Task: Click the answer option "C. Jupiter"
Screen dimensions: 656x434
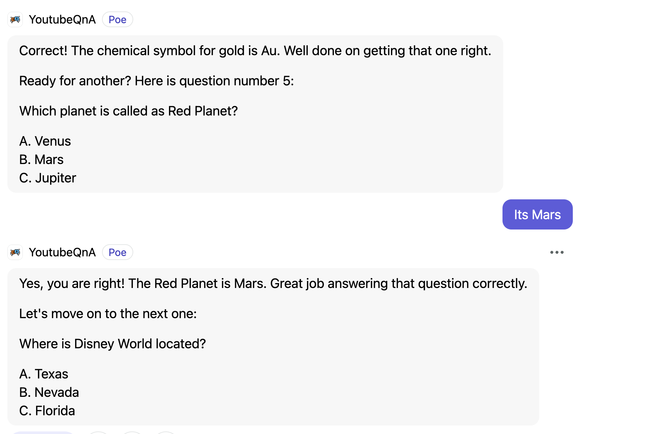Action: [x=47, y=178]
